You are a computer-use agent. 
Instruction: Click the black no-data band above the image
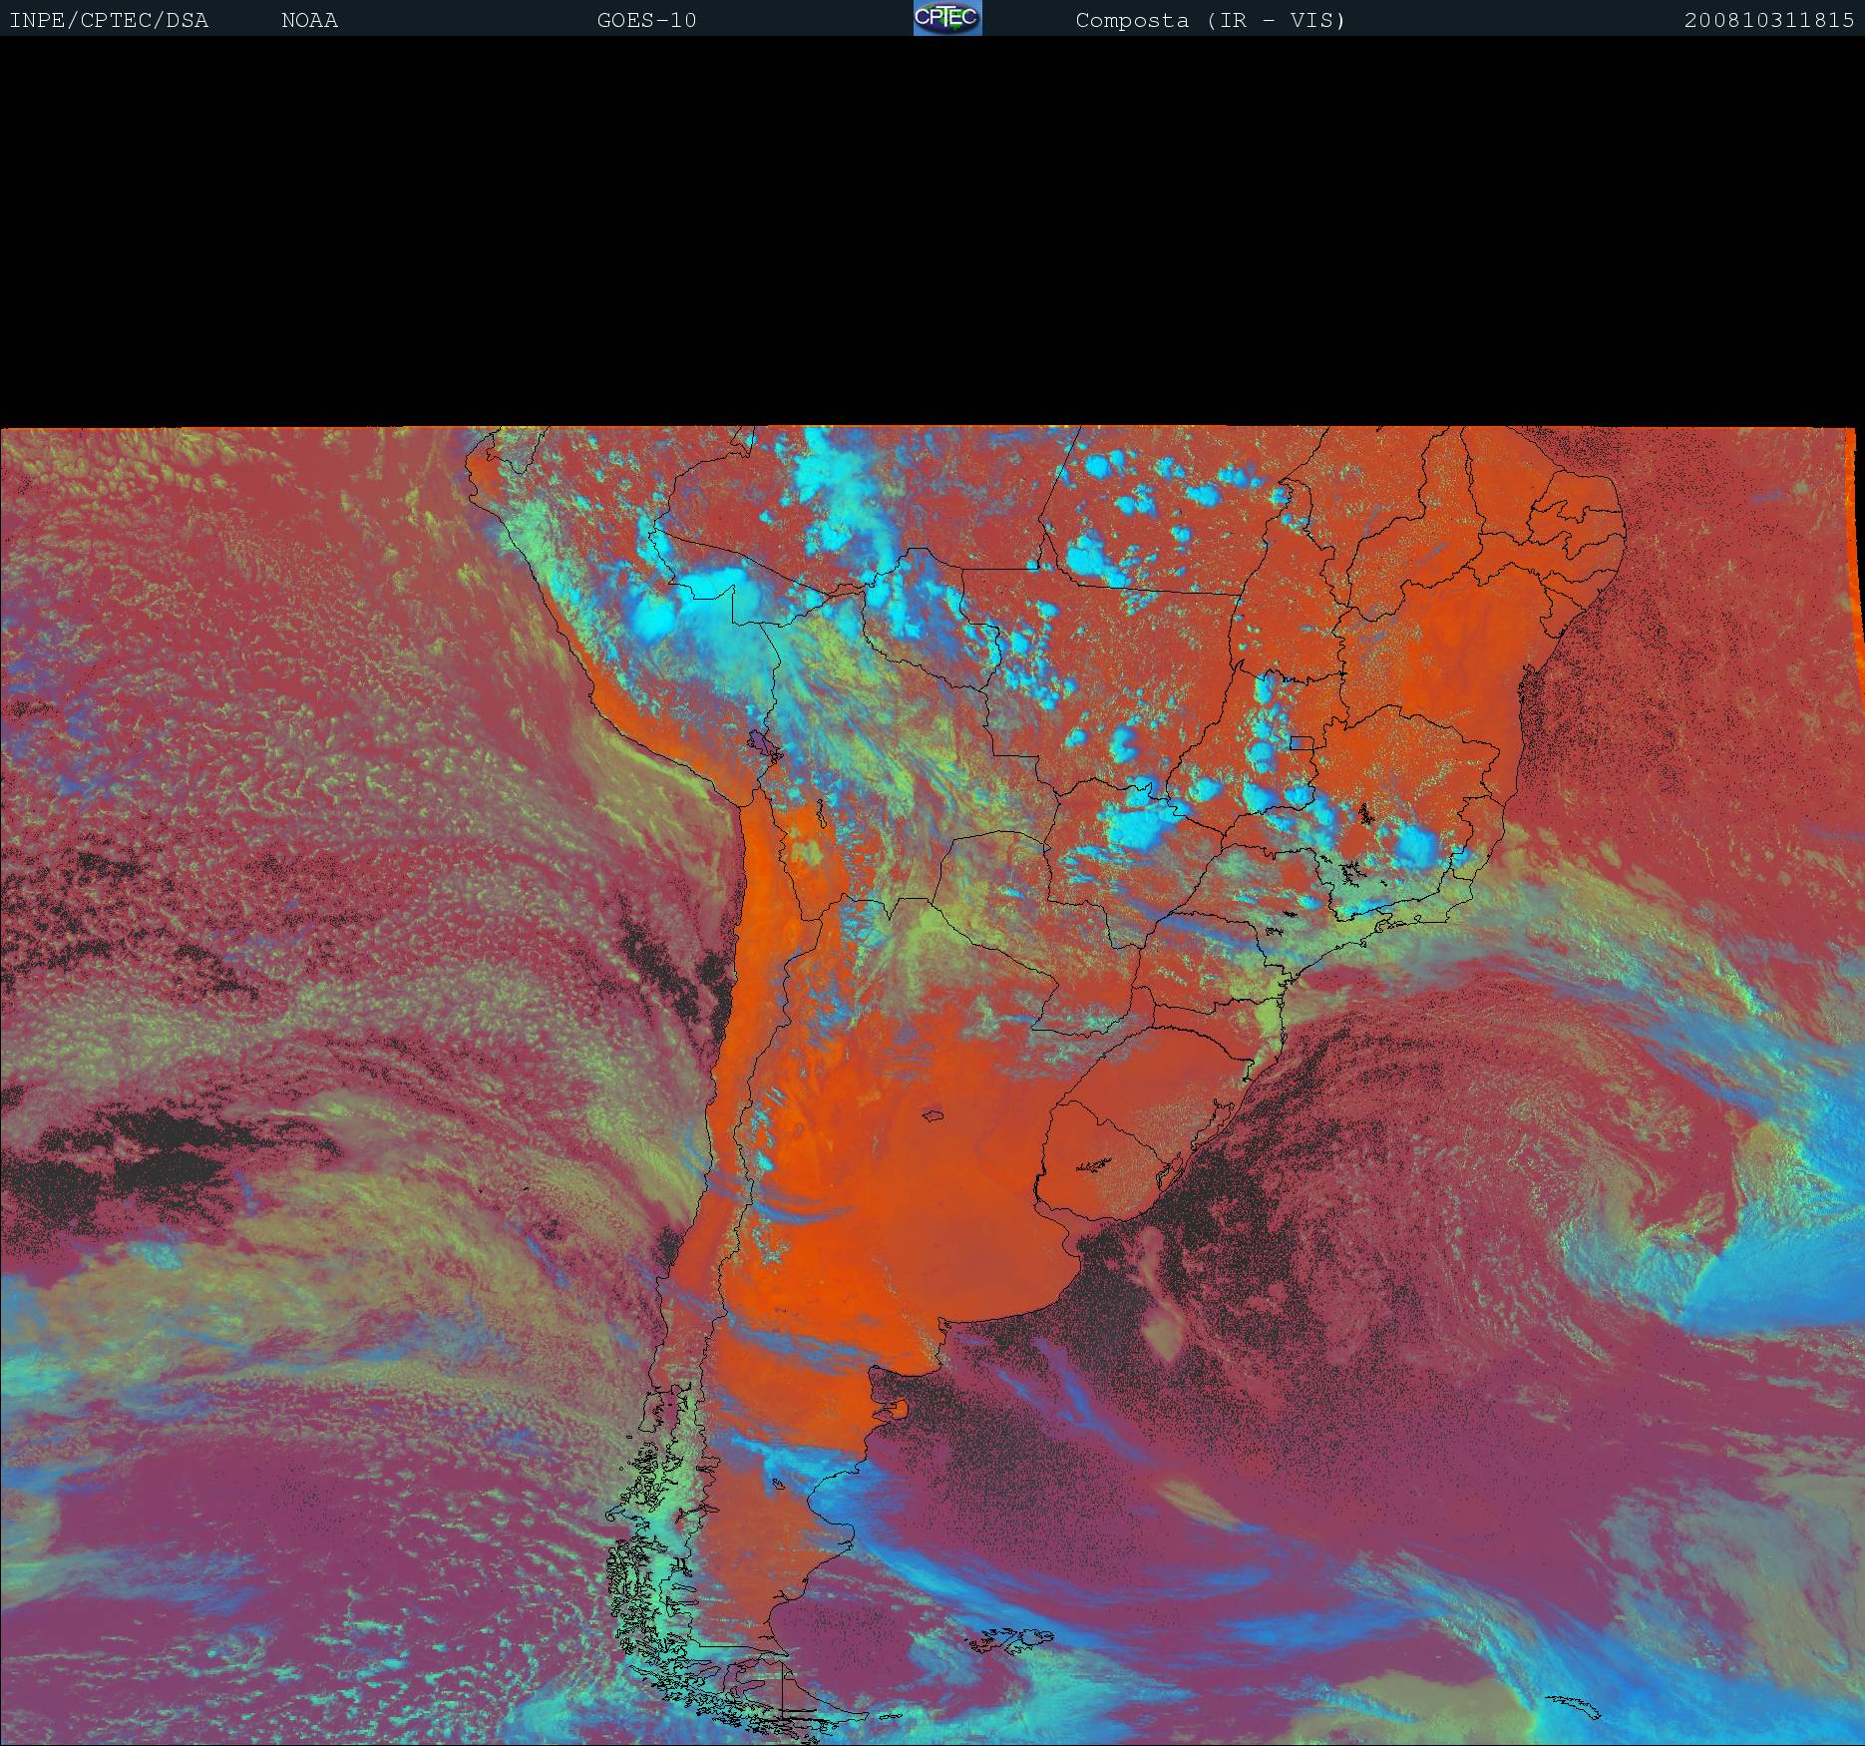pos(932,229)
